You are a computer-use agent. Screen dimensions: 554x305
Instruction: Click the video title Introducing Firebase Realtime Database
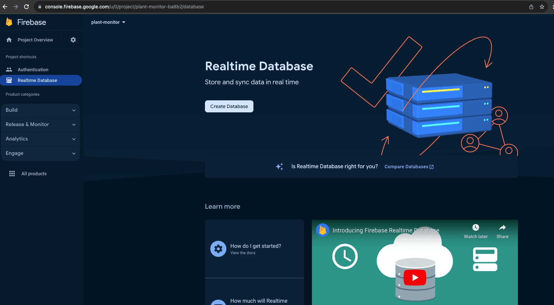coord(386,230)
